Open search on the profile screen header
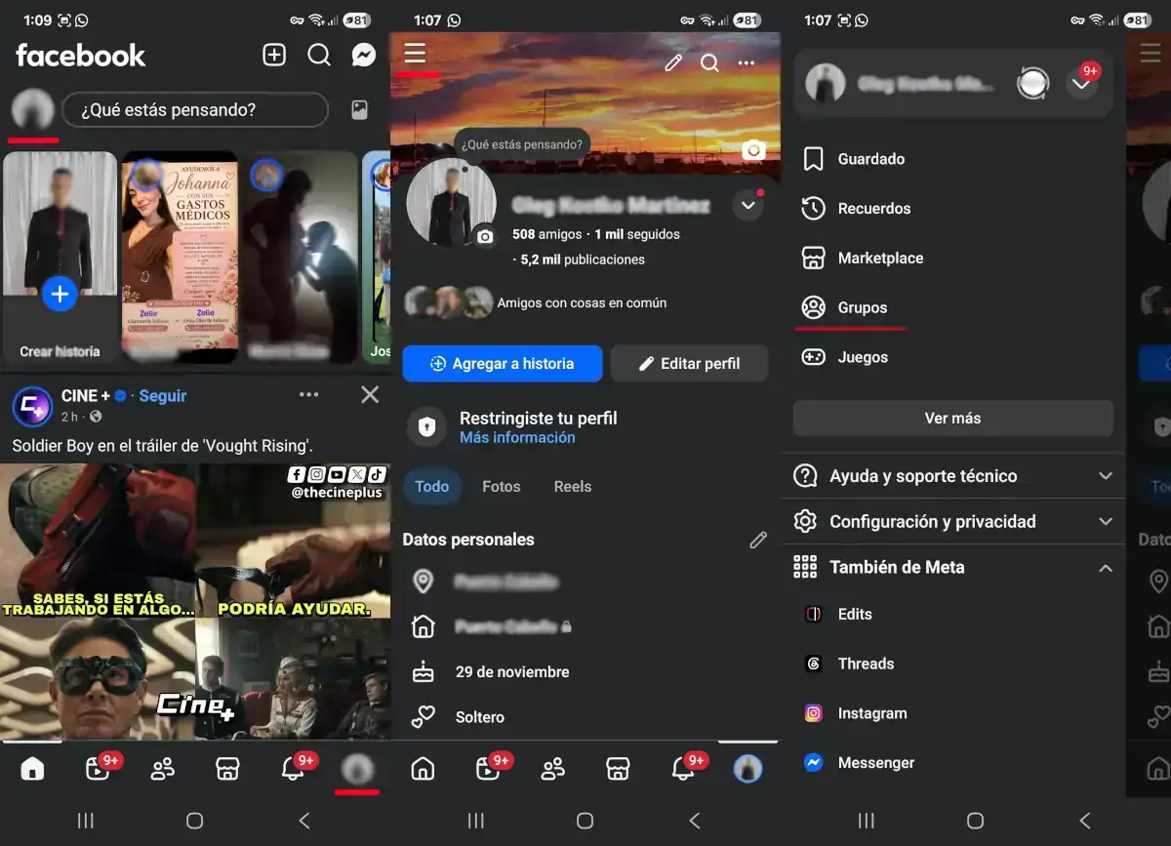 pyautogui.click(x=709, y=63)
